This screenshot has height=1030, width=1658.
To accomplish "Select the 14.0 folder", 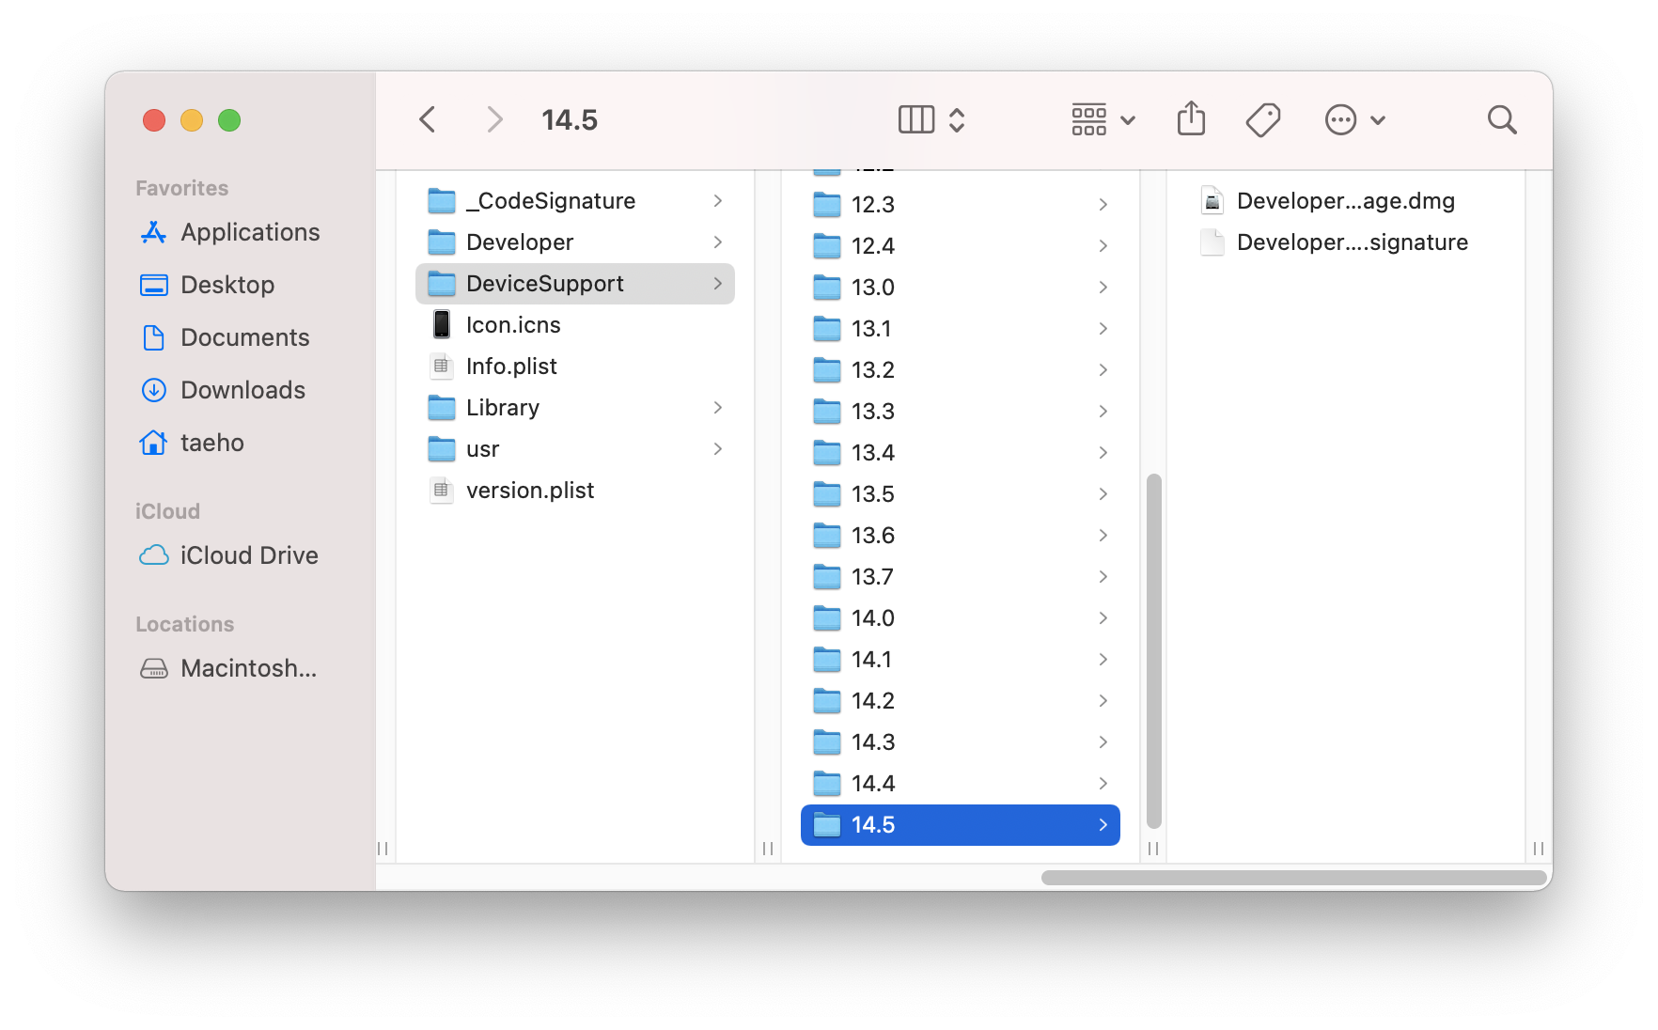I will click(961, 618).
